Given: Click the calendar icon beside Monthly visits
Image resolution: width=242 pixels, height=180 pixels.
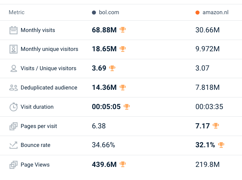Looking at the screenshot, I should point(13,30).
